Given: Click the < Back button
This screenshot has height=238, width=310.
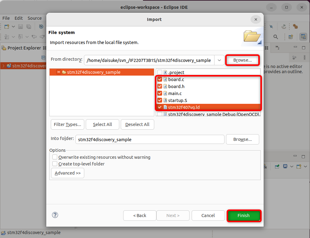Looking at the screenshot, I should [140, 216].
